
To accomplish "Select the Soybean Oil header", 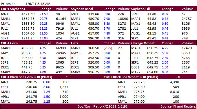I will (x=141, y=9).
